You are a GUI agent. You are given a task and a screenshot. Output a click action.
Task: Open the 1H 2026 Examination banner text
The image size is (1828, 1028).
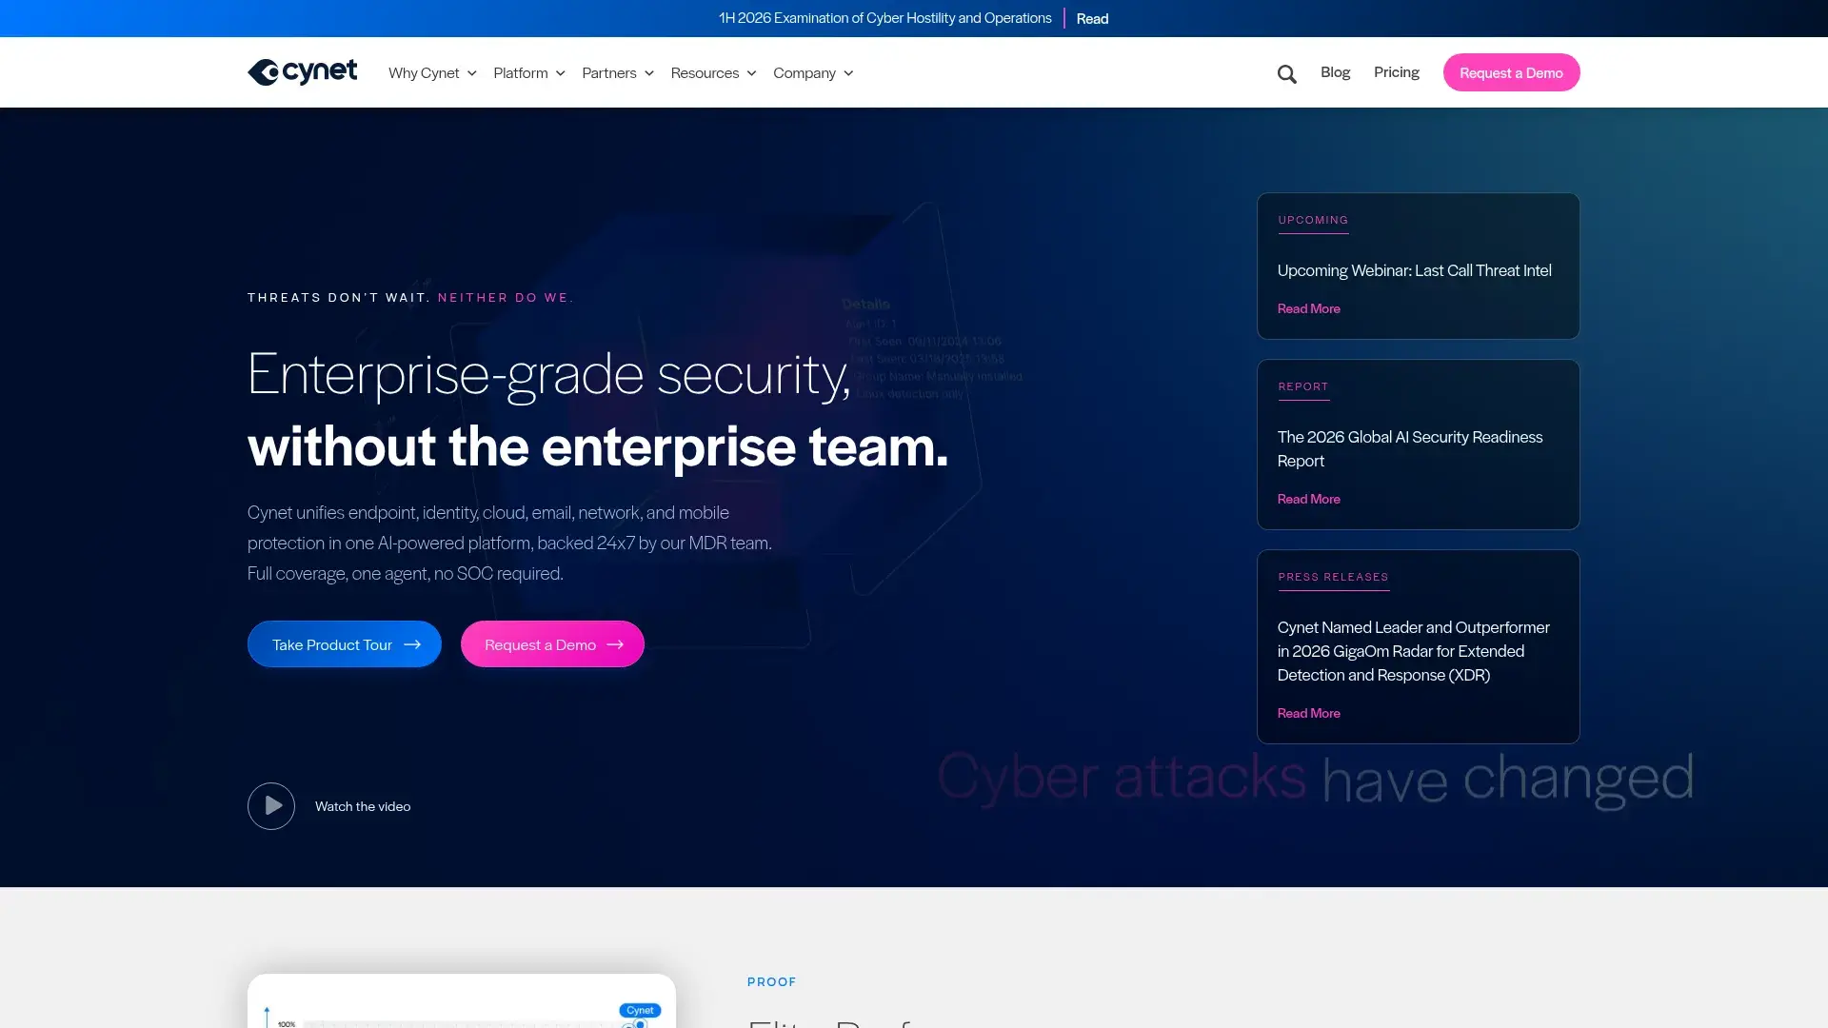click(x=884, y=18)
